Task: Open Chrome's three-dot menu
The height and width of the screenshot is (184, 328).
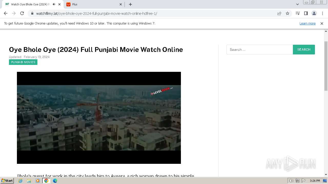Action: pyautogui.click(x=322, y=13)
